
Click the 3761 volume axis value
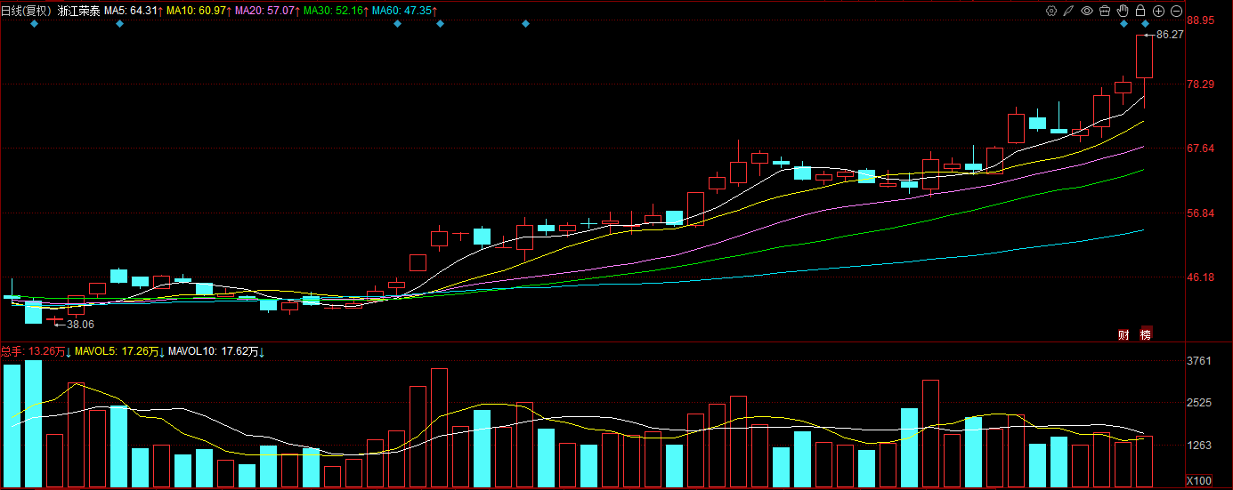point(1199,360)
